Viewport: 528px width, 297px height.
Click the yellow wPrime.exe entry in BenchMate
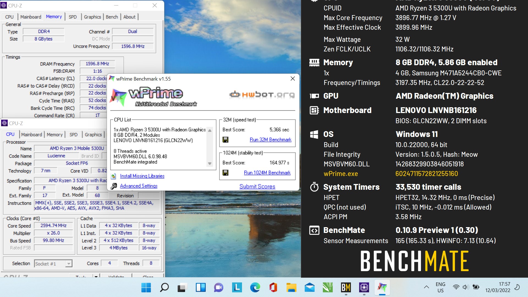pos(341,174)
